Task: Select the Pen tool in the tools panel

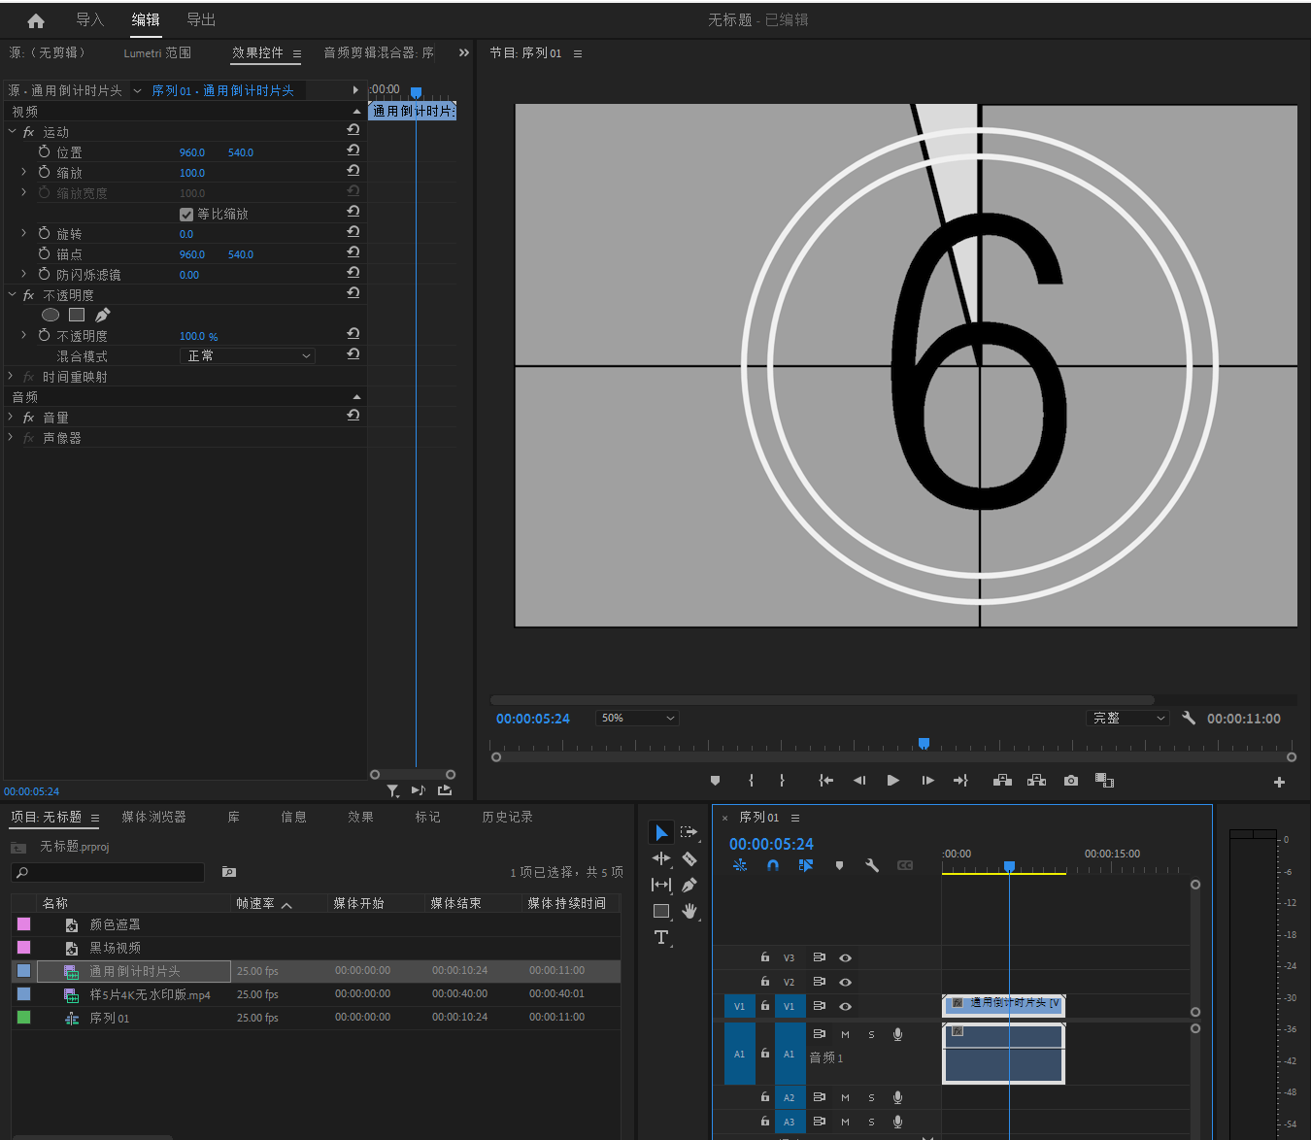Action: (x=689, y=885)
